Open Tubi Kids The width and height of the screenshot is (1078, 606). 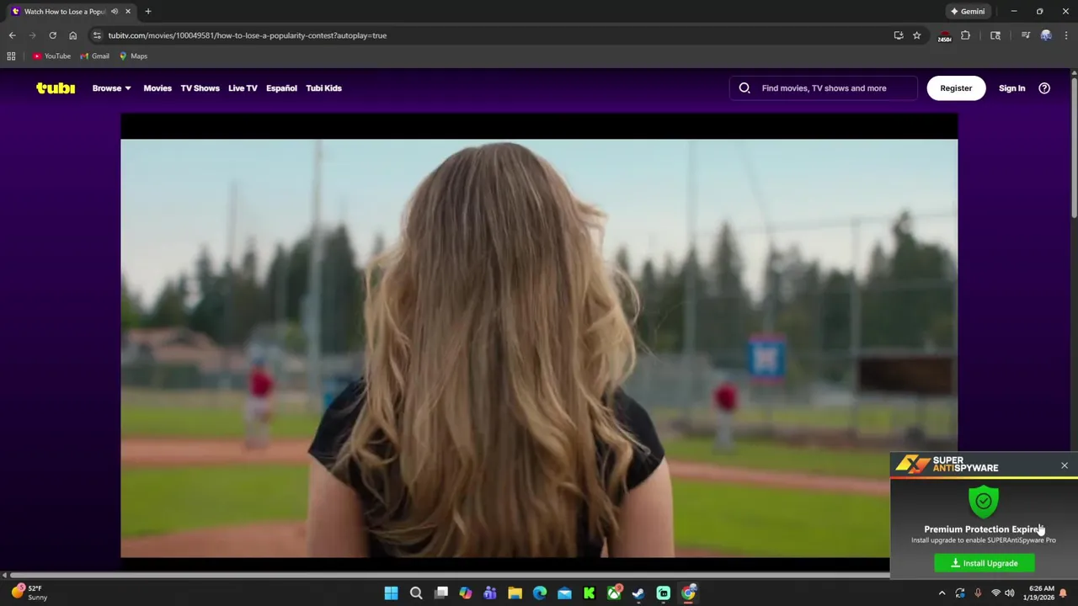[x=323, y=88]
